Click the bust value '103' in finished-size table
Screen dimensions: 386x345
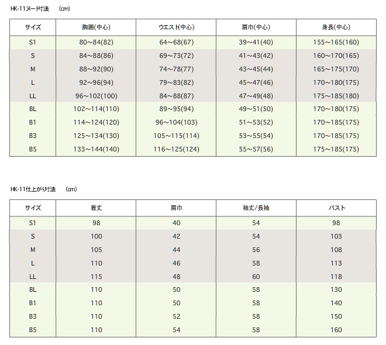[x=336, y=236]
